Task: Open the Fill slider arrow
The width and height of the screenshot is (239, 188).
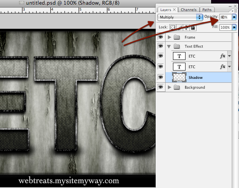Action: [x=234, y=27]
